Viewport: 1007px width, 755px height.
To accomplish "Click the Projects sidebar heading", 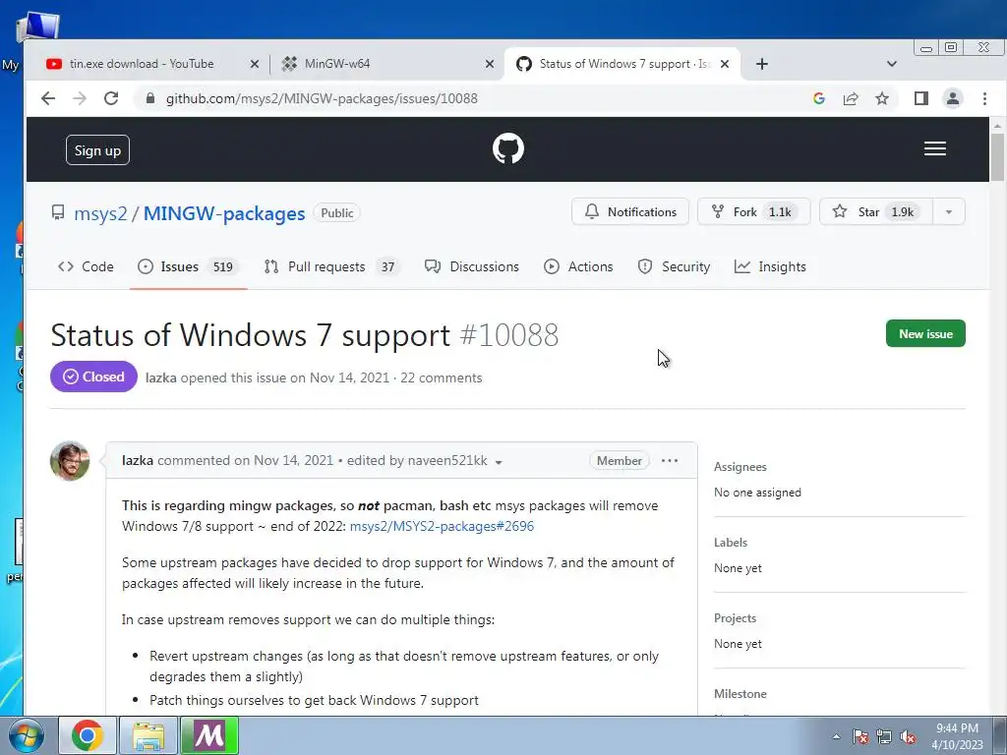I will click(735, 618).
